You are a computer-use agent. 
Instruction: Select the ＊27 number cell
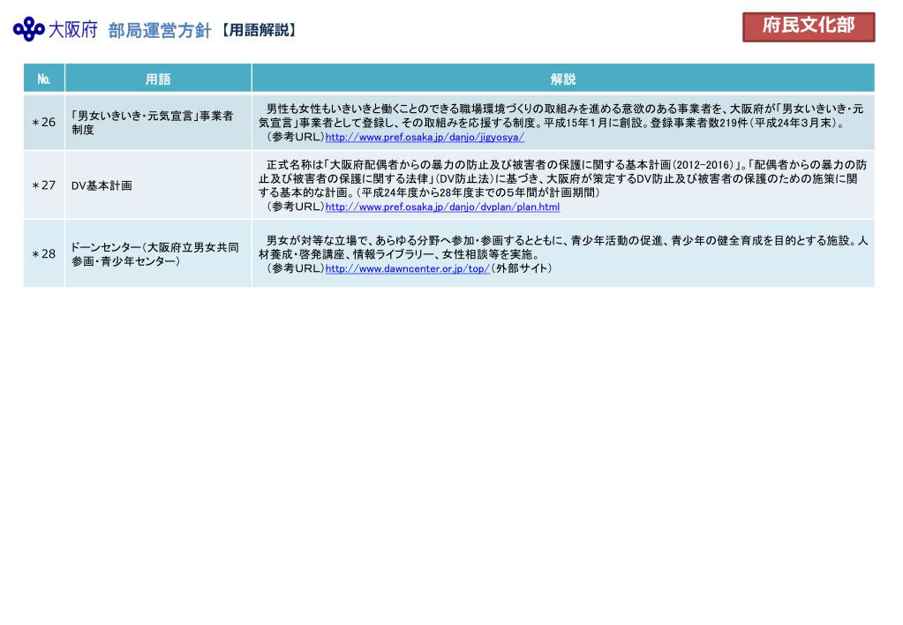pos(44,184)
